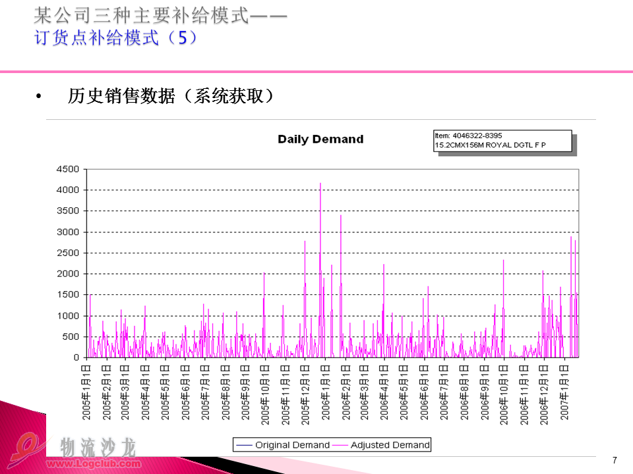The image size is (633, 474).
Task: Click the 2006年12月1日 x-axis label
Action: pyautogui.click(x=544, y=395)
